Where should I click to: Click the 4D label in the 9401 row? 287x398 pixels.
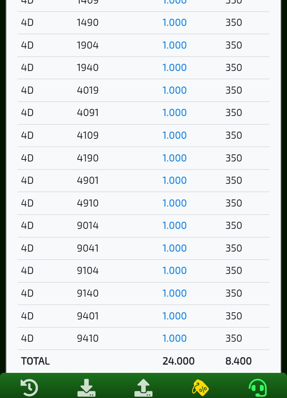point(28,316)
